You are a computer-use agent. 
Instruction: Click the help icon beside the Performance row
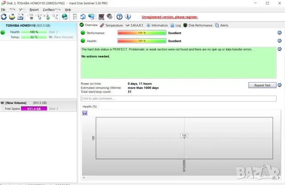[280, 32]
